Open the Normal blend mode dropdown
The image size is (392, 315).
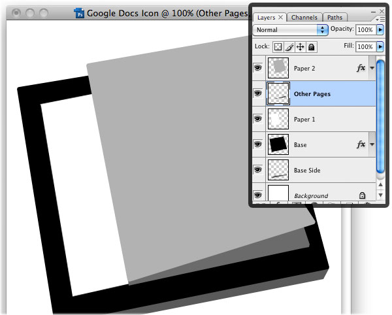click(x=290, y=30)
